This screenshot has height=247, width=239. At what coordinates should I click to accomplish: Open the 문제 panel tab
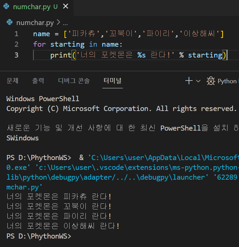12,81
